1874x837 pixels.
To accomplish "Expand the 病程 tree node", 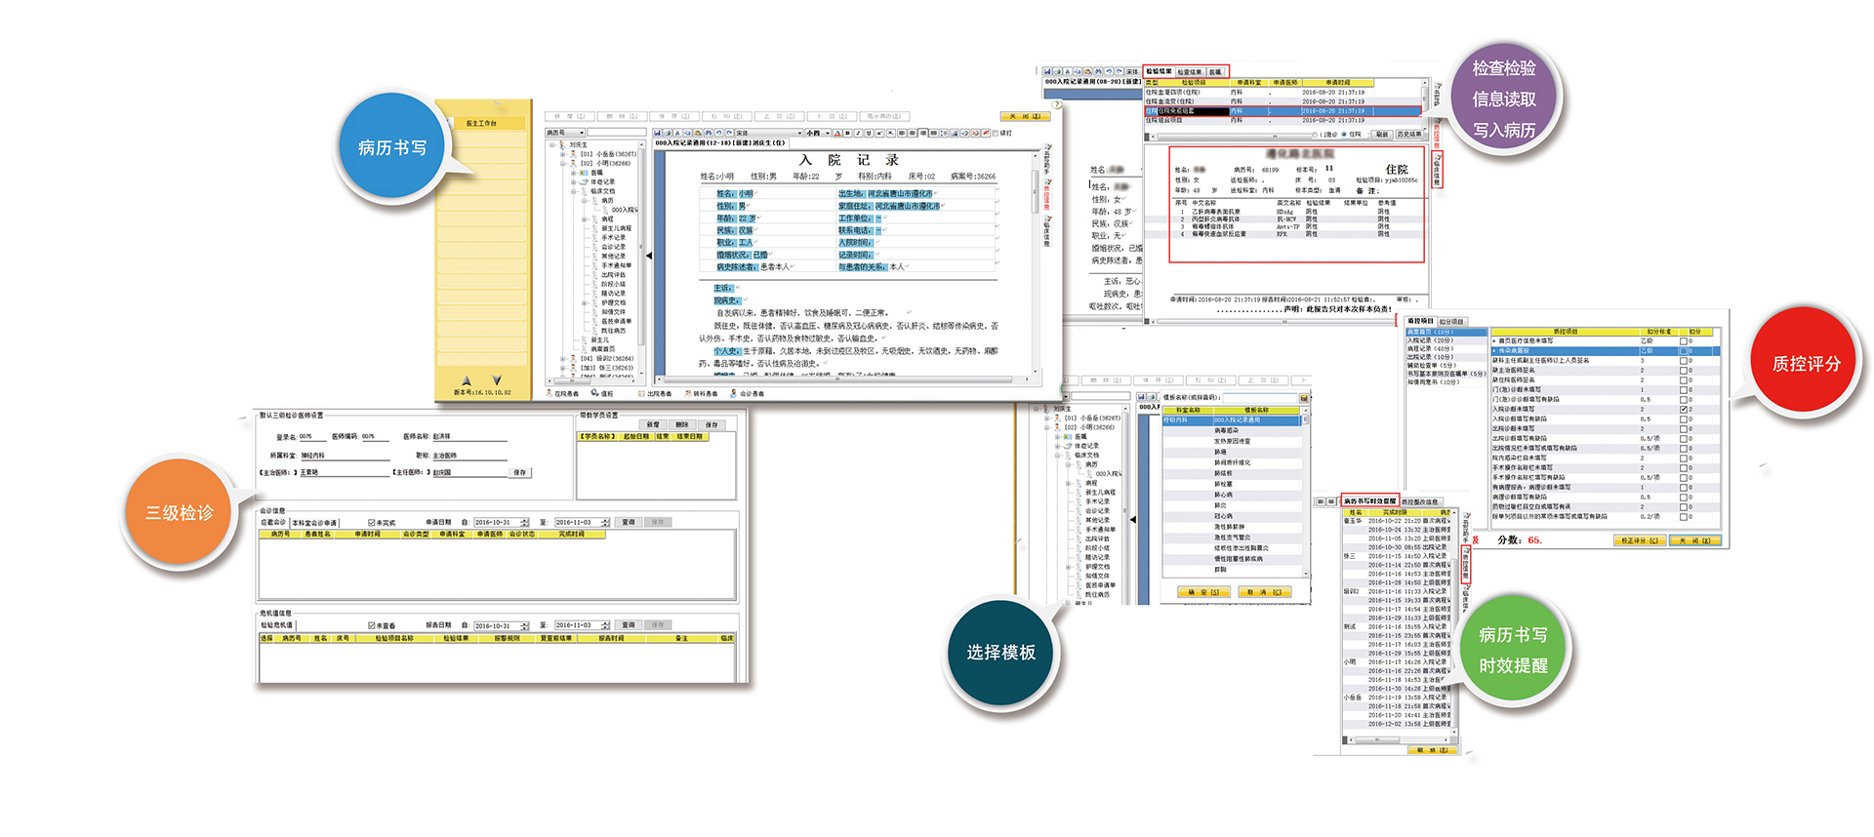I will pyautogui.click(x=585, y=219).
